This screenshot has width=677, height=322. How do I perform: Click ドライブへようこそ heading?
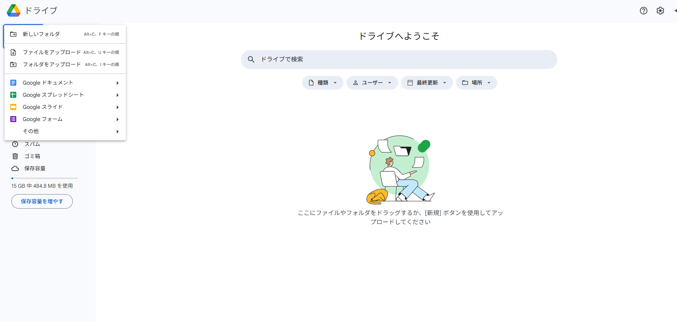pos(399,36)
